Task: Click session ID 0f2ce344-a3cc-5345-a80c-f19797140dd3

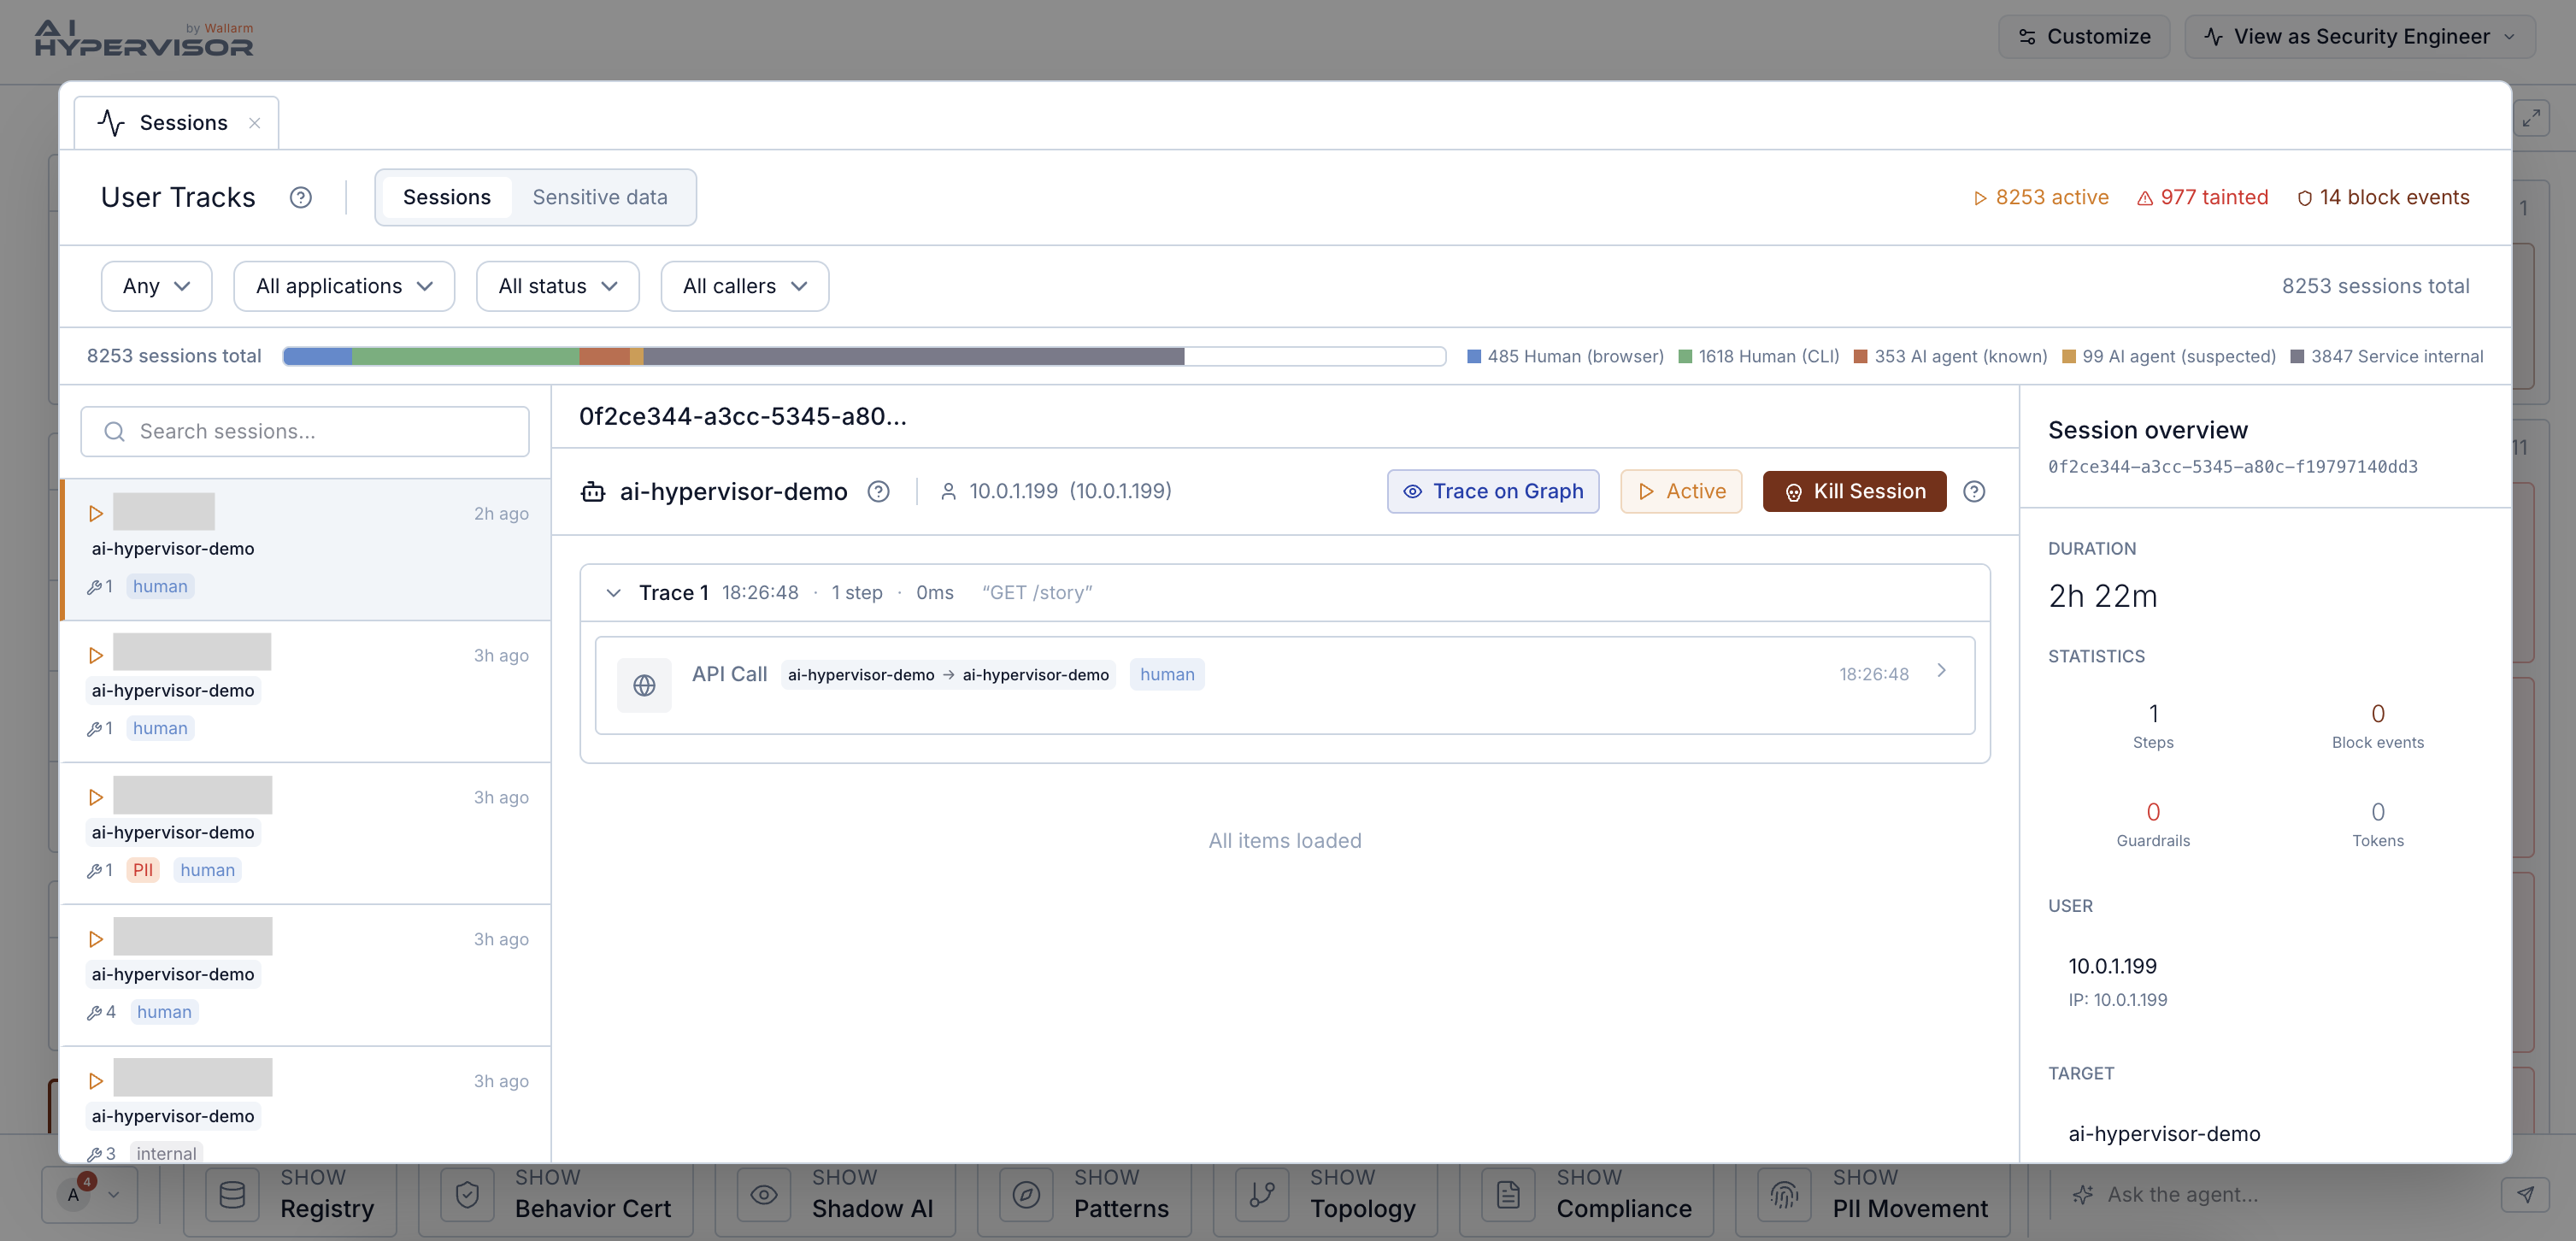Action: (x=2233, y=467)
